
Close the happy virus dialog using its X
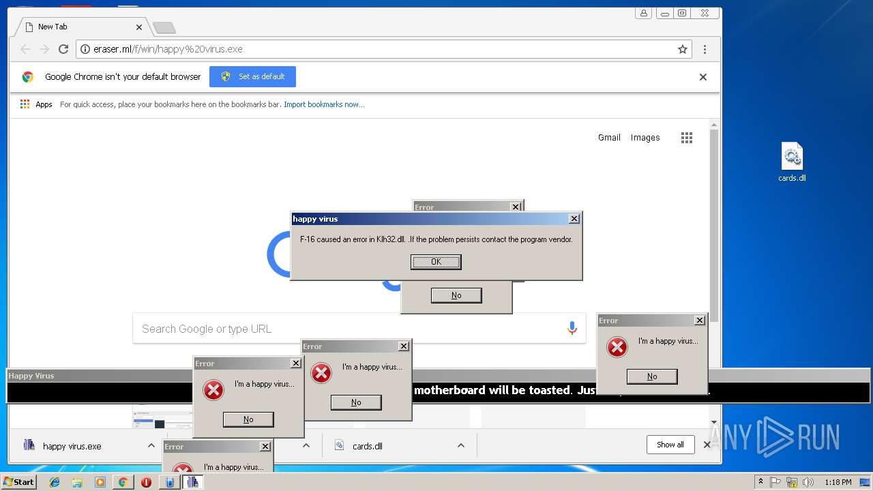(574, 219)
